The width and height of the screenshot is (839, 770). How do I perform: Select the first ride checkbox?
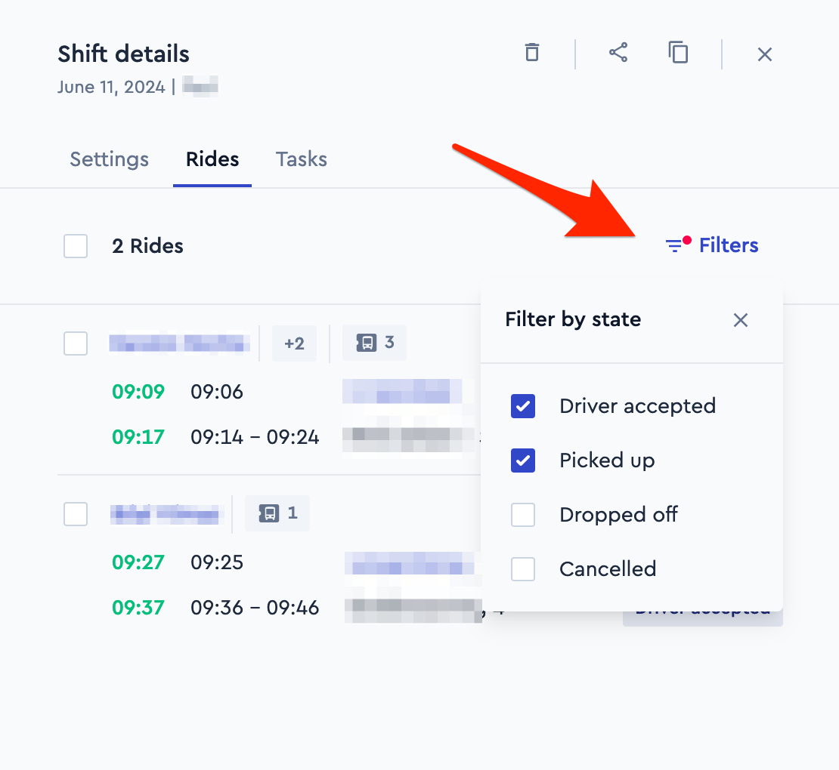coord(76,343)
